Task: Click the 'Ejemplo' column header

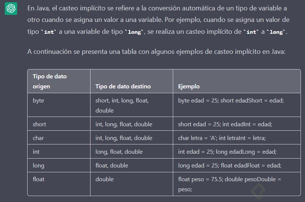Action: tap(237, 81)
